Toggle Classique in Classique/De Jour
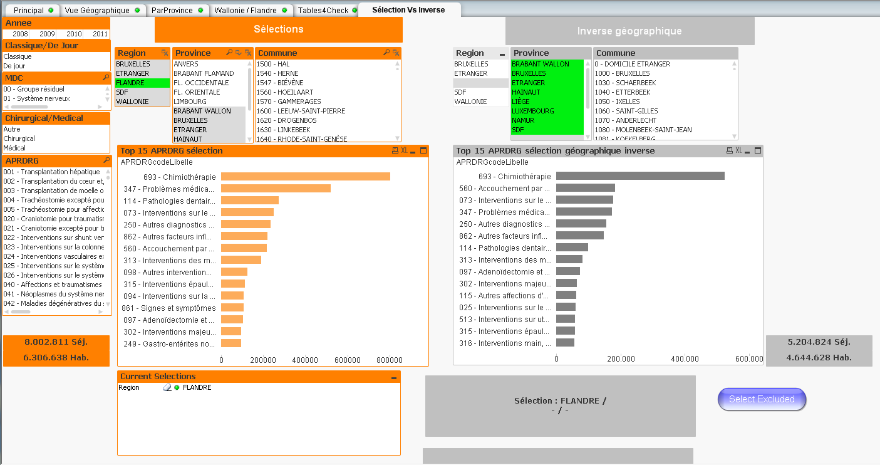This screenshot has height=465, width=880. pyautogui.click(x=56, y=56)
